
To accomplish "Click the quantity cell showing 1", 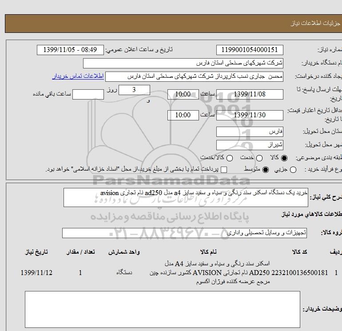I will [x=80, y=273].
